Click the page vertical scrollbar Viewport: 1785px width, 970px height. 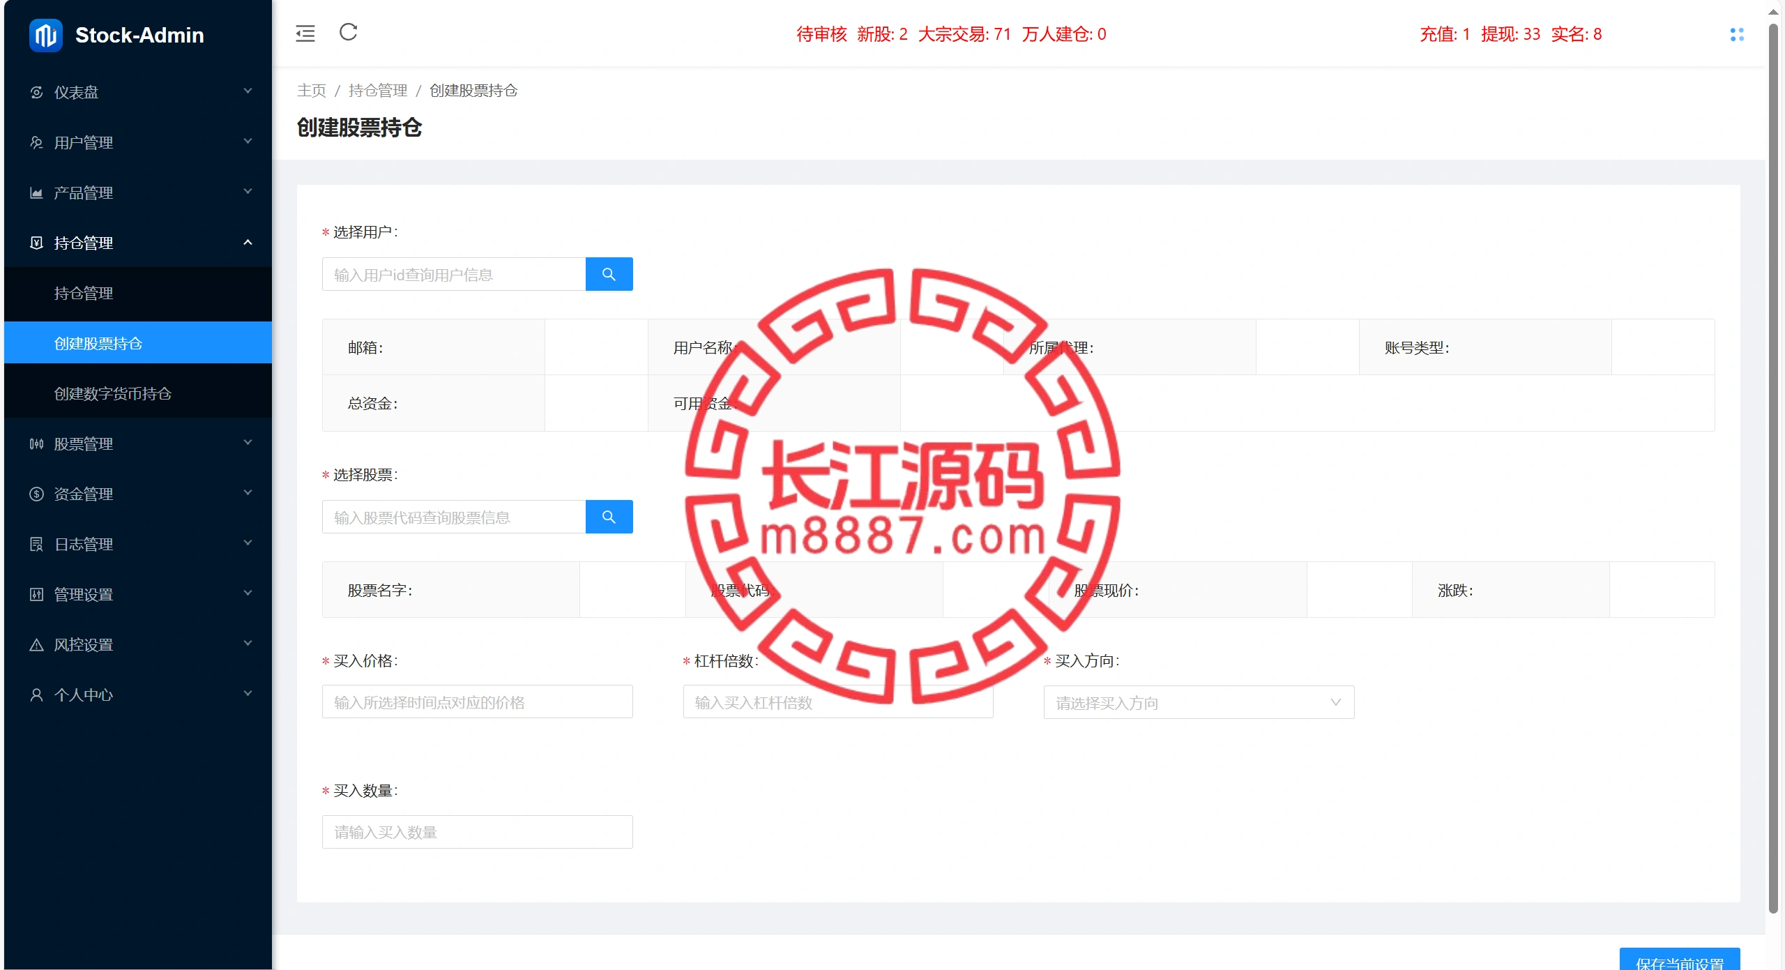1774,467
